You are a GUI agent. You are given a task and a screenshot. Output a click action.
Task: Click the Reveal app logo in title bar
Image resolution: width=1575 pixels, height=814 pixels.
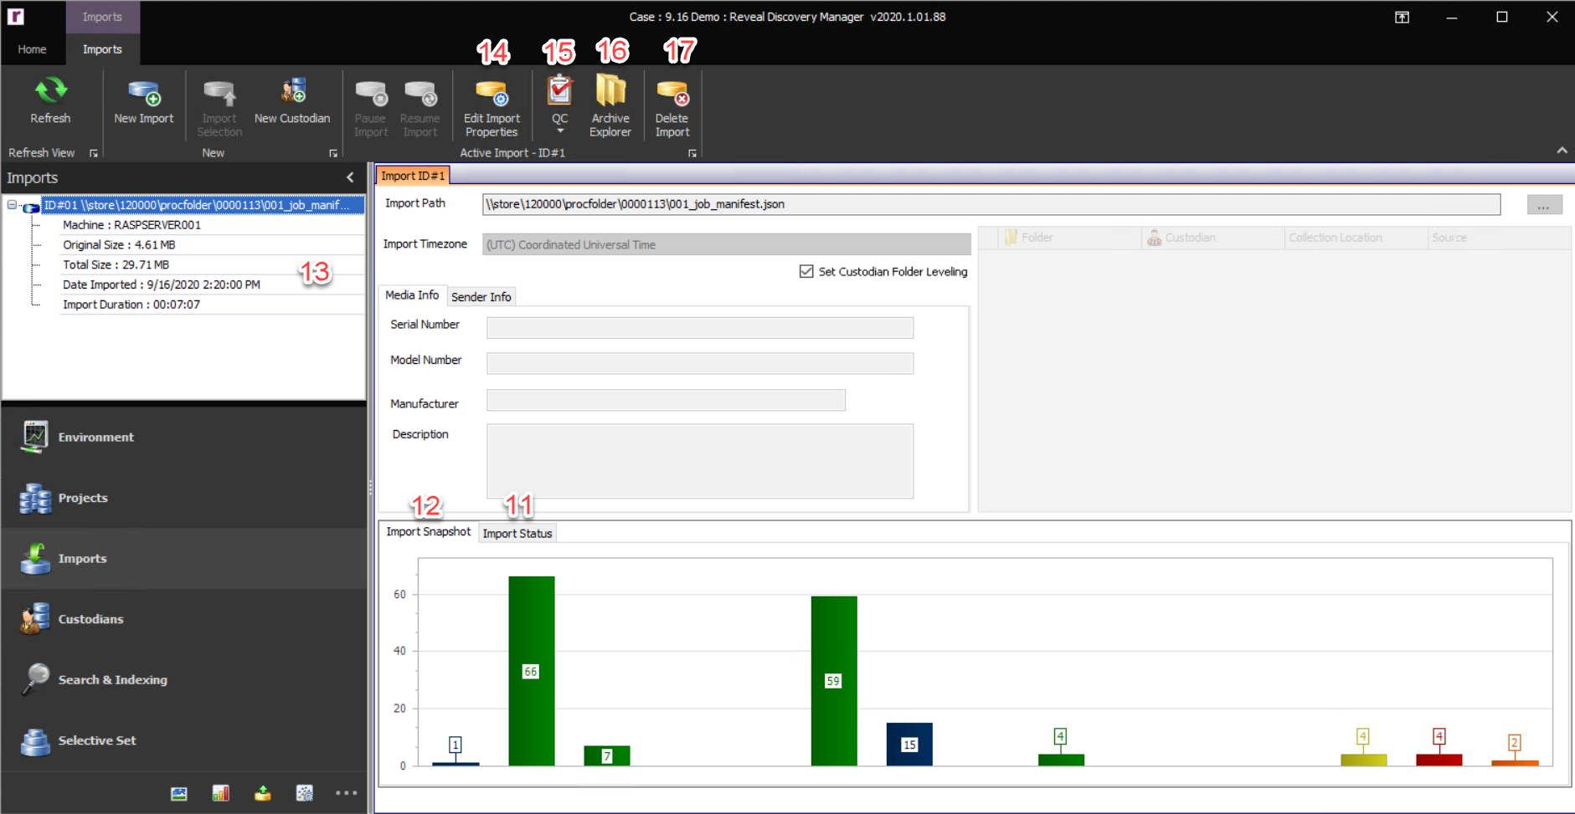tap(16, 16)
